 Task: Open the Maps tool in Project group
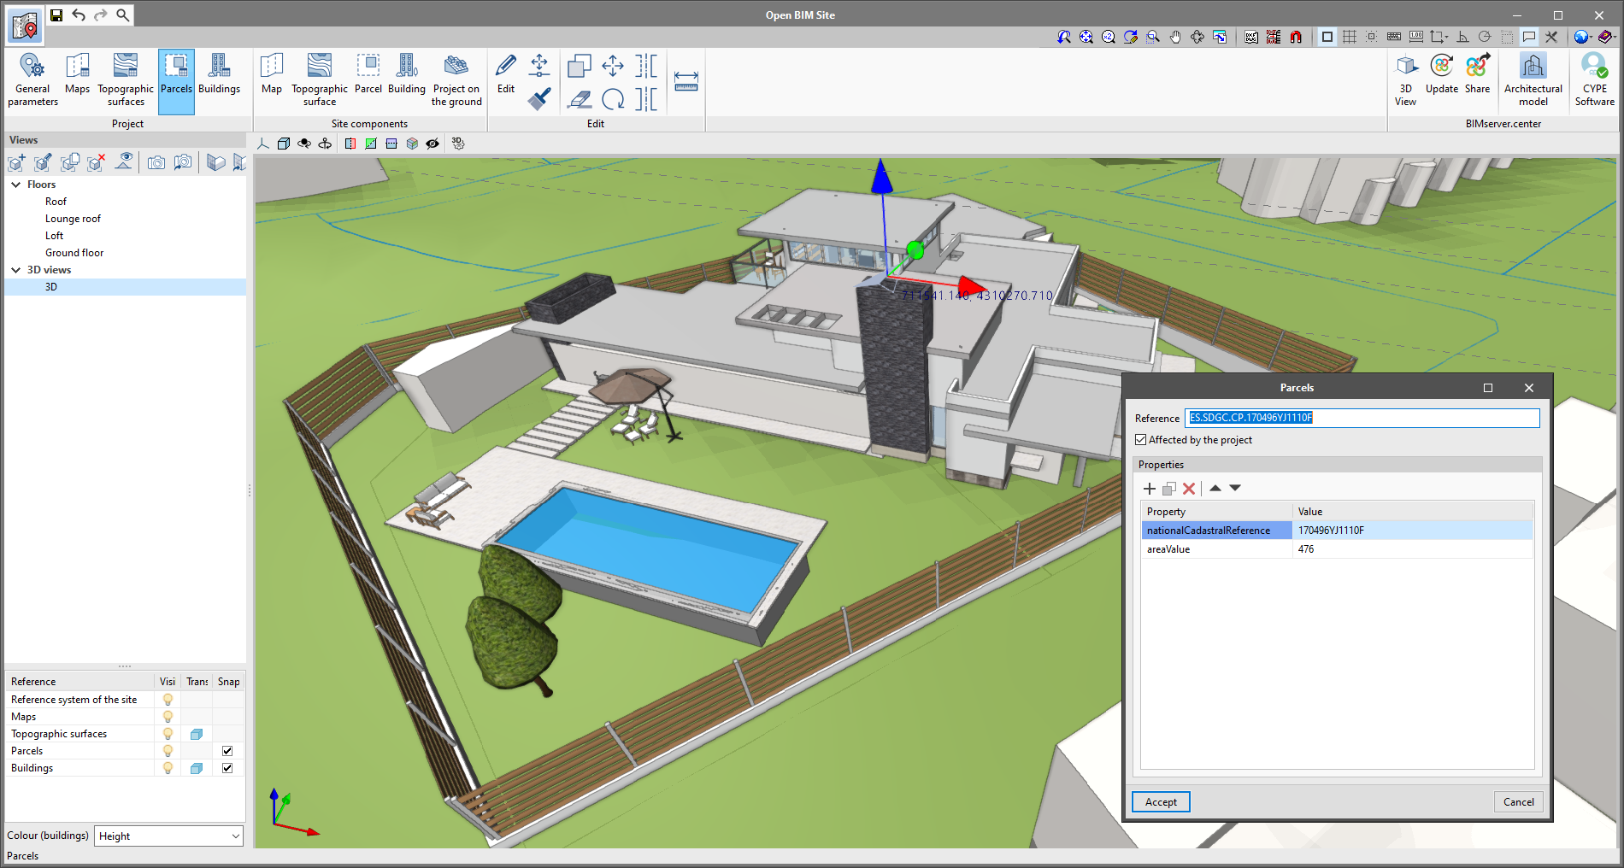pos(77,74)
